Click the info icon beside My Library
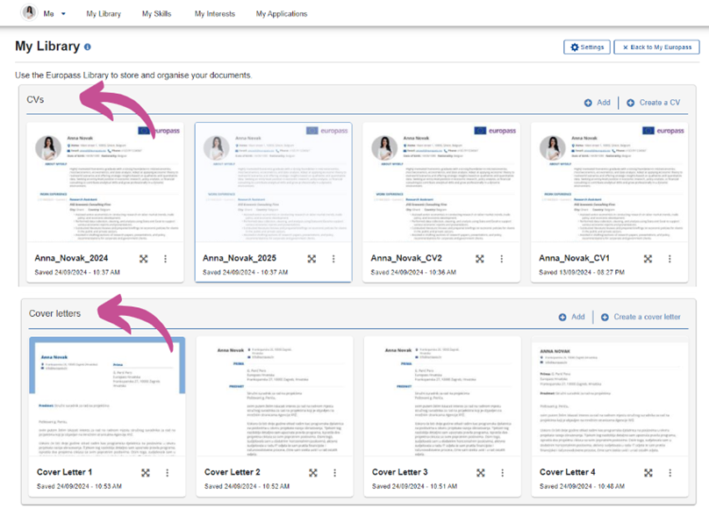The height and width of the screenshot is (523, 709). point(87,47)
